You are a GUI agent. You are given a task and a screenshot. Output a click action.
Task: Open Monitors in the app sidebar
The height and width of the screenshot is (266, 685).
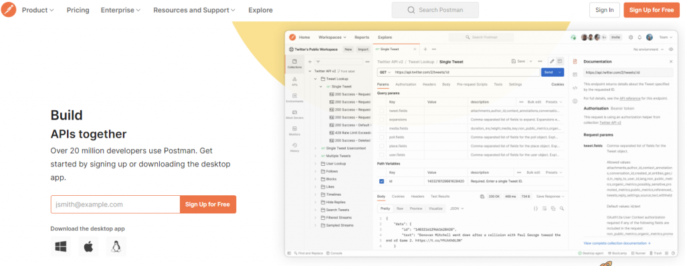(x=294, y=131)
